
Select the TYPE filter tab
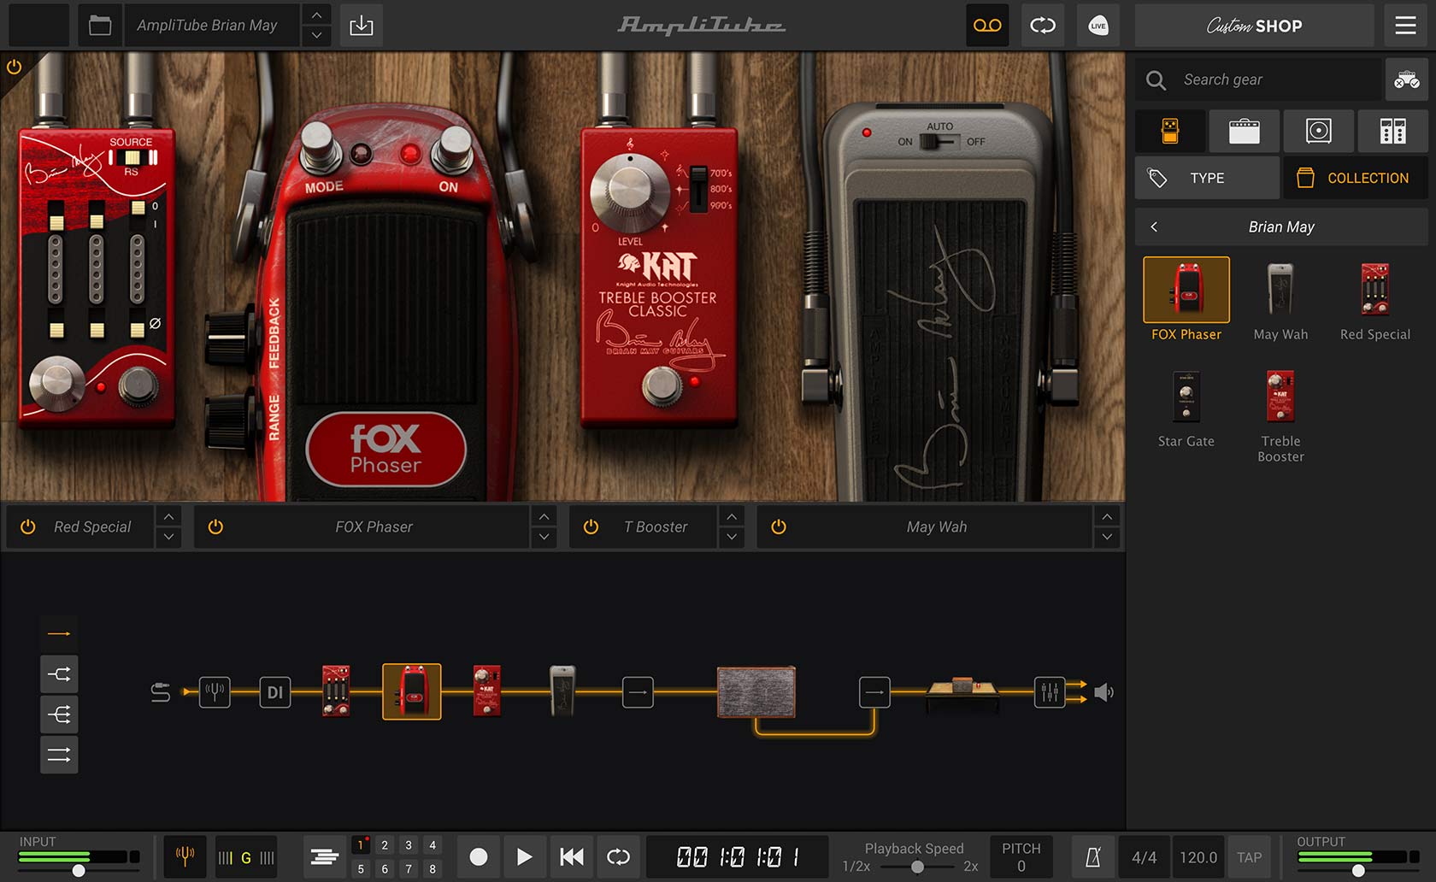pyautogui.click(x=1207, y=178)
